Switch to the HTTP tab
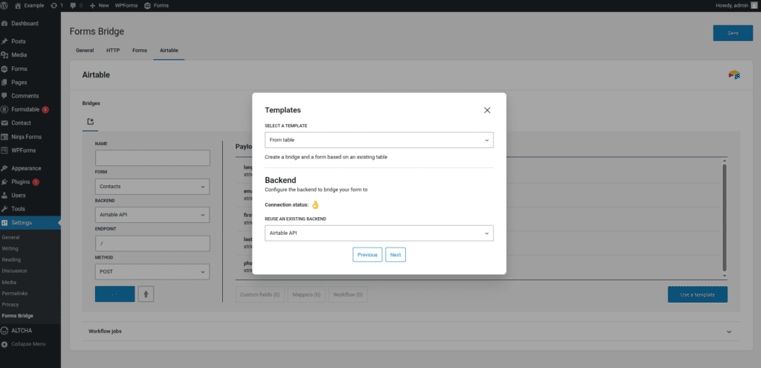Screen dimensions: 761x368 (x=112, y=51)
